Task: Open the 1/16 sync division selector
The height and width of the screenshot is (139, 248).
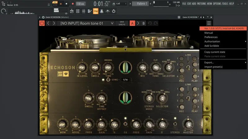Action: coord(125,80)
